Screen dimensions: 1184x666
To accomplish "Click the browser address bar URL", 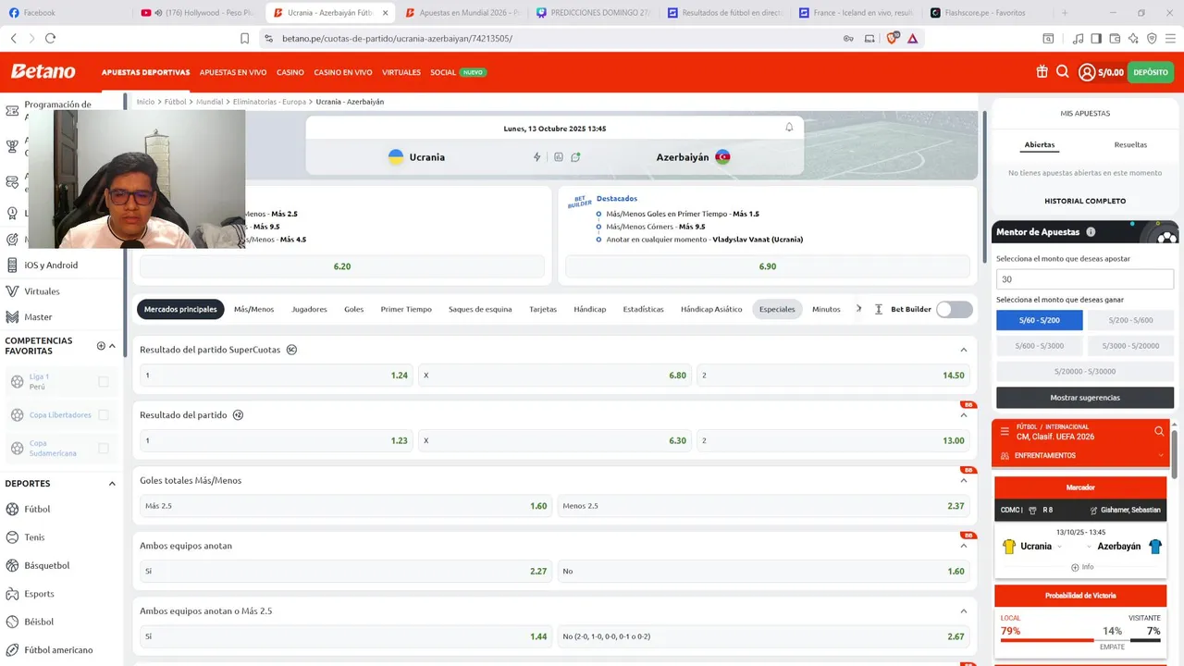I will click(x=396, y=38).
